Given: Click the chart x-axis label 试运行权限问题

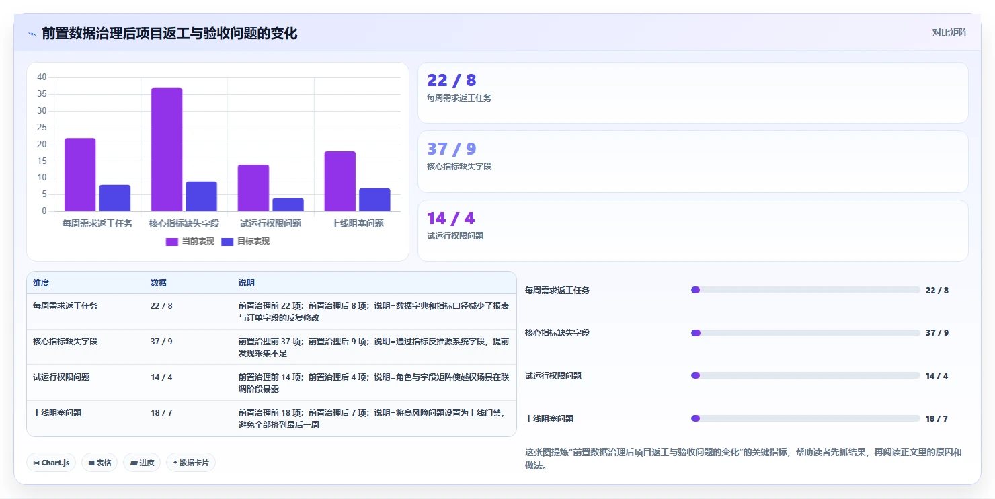Looking at the screenshot, I should [271, 223].
